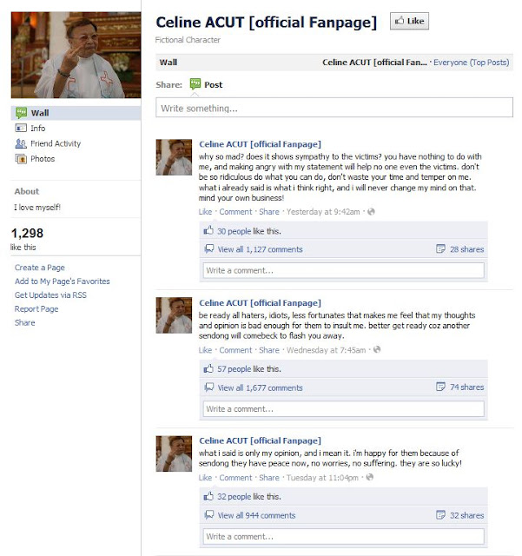522x556 pixels.
Task: Click Create a Page link
Action: click(40, 268)
